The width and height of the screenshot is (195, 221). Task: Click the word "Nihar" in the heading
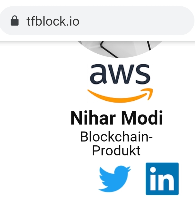point(93,118)
